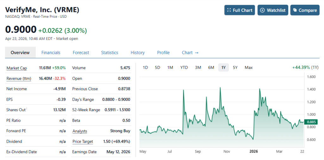
Task: Click the 0.885 price marker on chart
Action: 312,122
